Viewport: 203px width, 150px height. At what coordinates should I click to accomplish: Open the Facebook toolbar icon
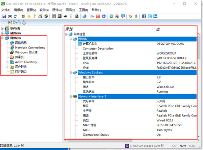pos(144,16)
